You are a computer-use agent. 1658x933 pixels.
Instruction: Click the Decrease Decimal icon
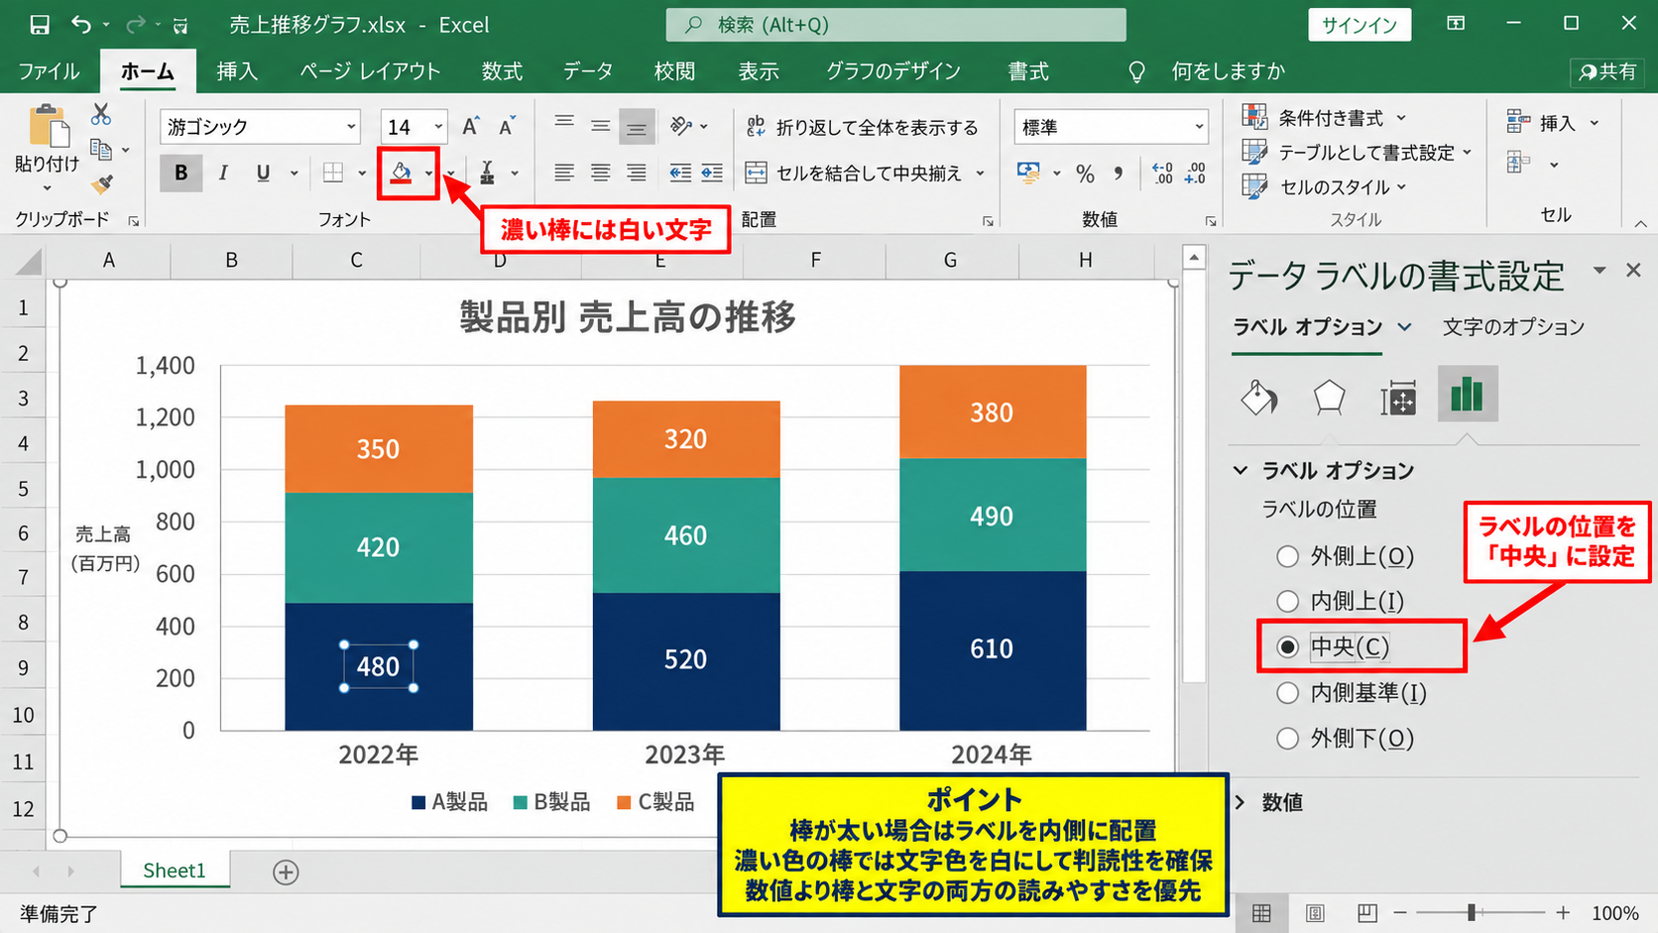click(x=1195, y=175)
